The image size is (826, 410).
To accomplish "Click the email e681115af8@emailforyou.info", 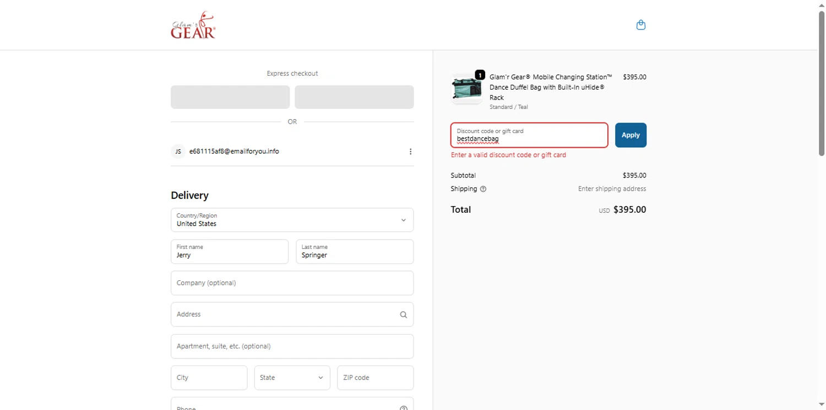I will click(234, 151).
